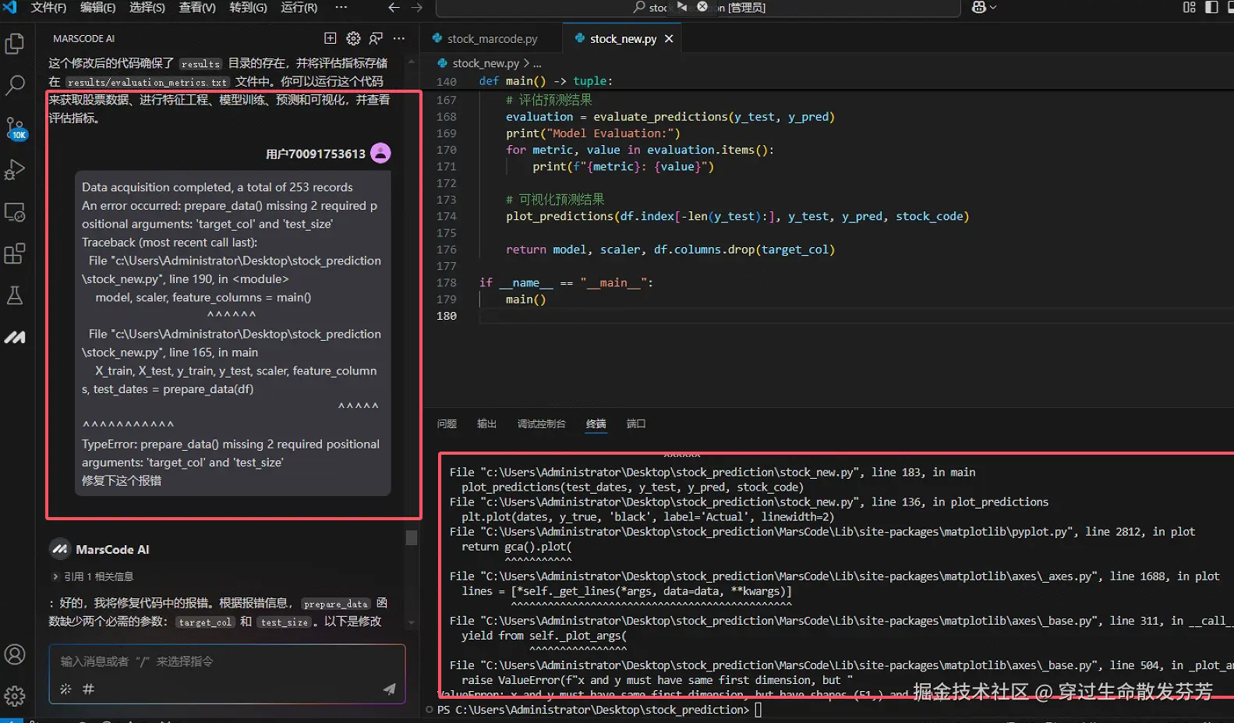1234x723 pixels.
Task: Switch to the stock_marcode.py tab
Action: click(x=492, y=39)
